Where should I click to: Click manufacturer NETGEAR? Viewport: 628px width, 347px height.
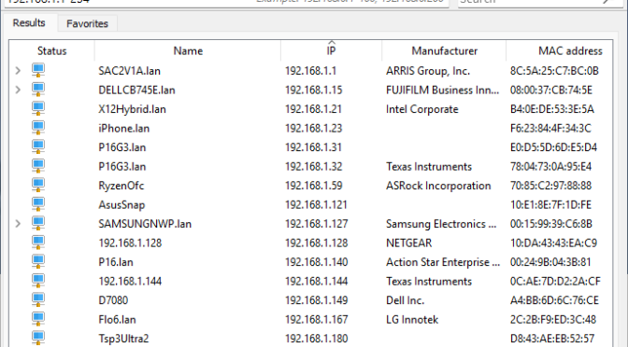[x=409, y=243]
